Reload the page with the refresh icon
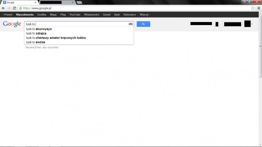This screenshot has width=262, height=147. pos(15,8)
